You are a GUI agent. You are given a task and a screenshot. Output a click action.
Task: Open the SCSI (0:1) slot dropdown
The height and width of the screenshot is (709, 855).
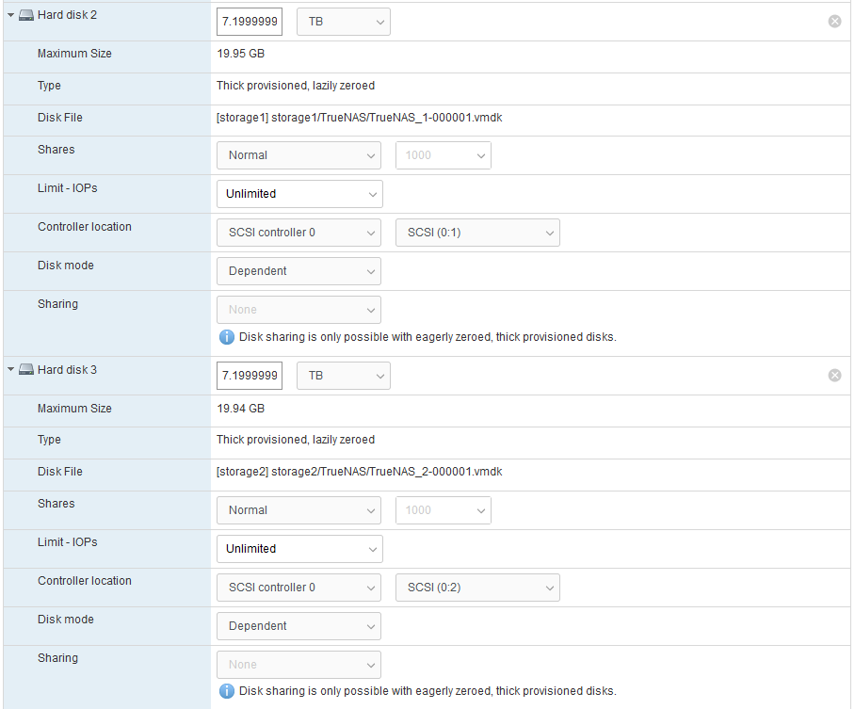477,233
